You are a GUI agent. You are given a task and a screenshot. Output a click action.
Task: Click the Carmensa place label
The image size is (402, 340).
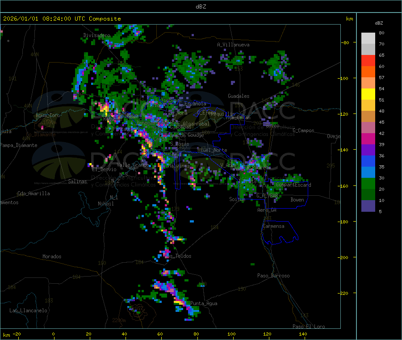[x=273, y=226]
